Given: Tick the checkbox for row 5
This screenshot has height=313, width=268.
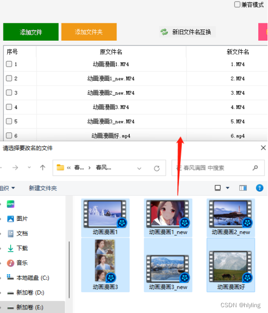Looking at the screenshot, I should (9, 121).
